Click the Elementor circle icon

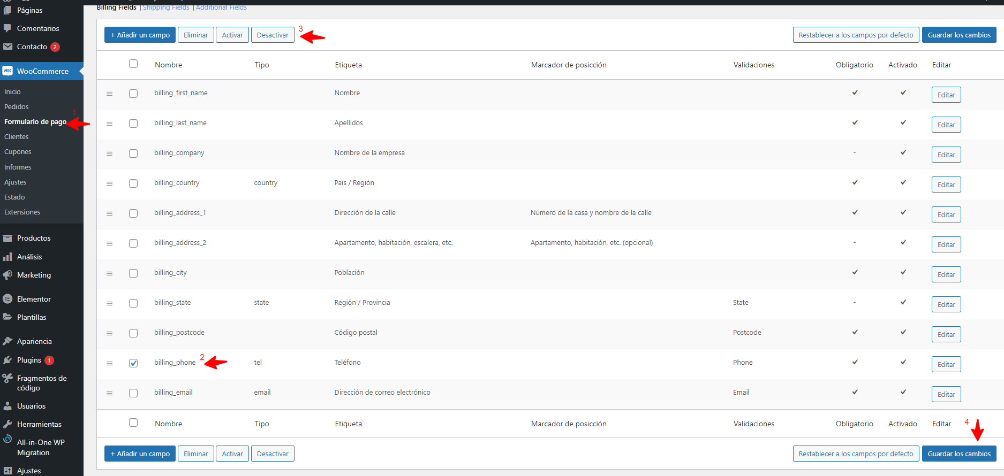click(x=7, y=299)
